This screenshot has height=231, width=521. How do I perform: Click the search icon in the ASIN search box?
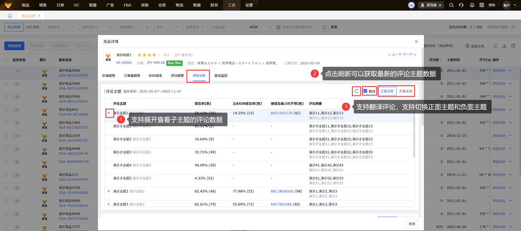[324, 27]
